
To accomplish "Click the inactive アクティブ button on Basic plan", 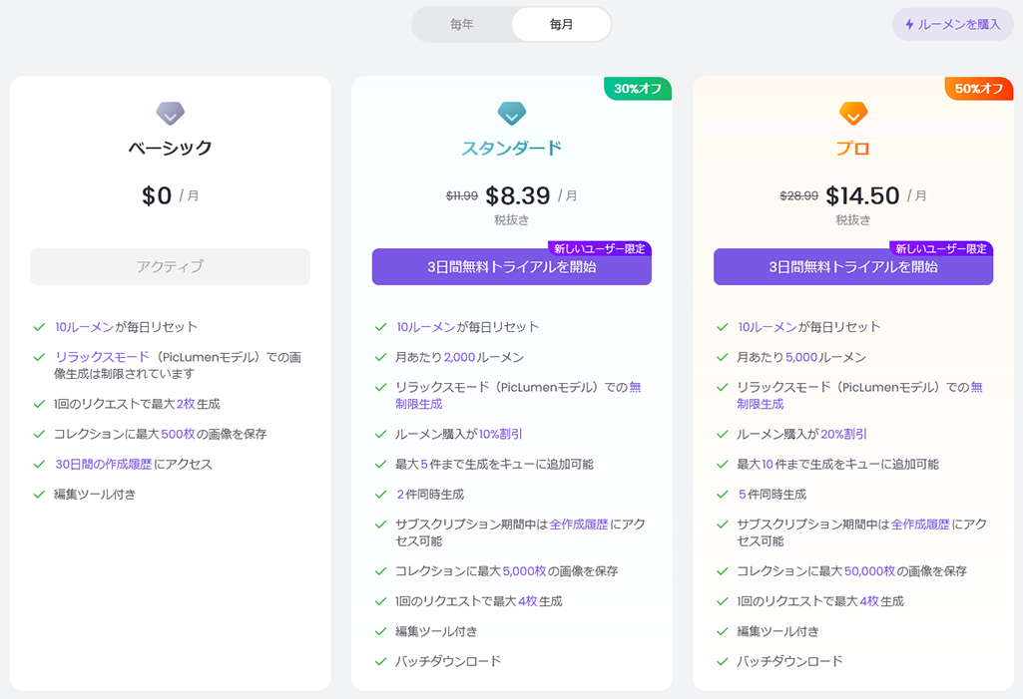I will coord(171,266).
